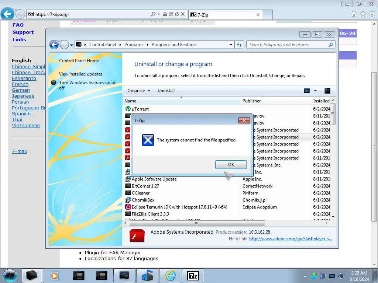The height and width of the screenshot is (283, 378).
Task: Click the Programs breadcrumb
Action: click(134, 45)
